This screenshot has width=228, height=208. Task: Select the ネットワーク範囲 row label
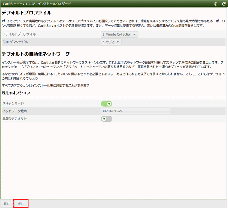(x=14, y=111)
